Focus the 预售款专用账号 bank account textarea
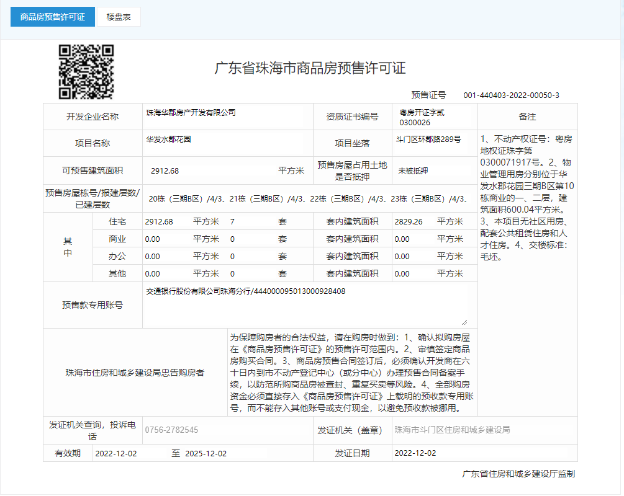The image size is (624, 496). [304, 305]
